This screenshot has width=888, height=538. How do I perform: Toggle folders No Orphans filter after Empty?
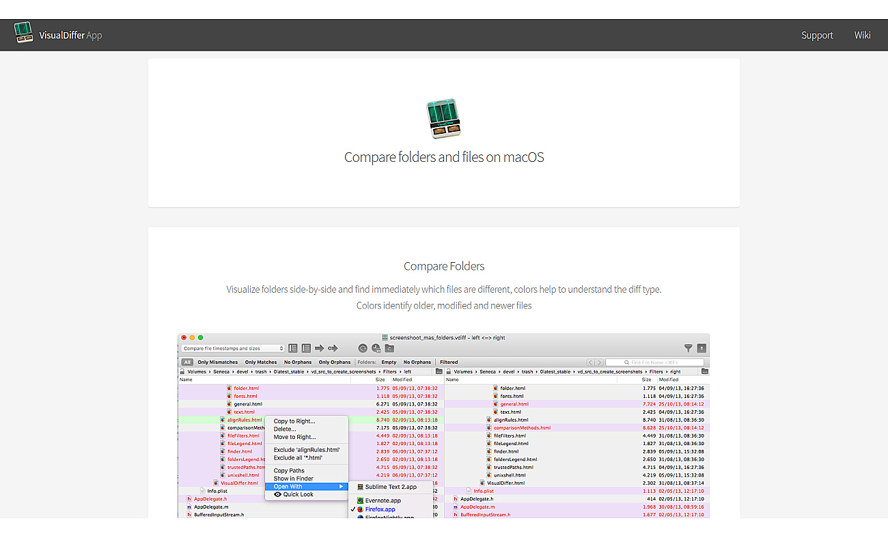click(x=417, y=363)
